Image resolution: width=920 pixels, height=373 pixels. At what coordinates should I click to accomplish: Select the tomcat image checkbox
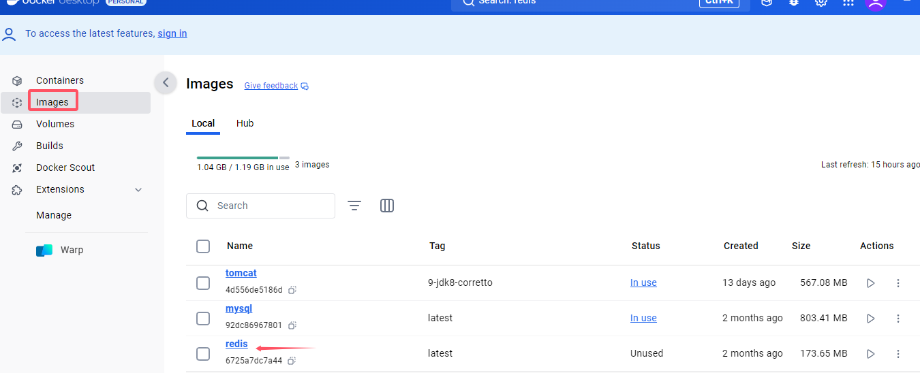click(203, 282)
